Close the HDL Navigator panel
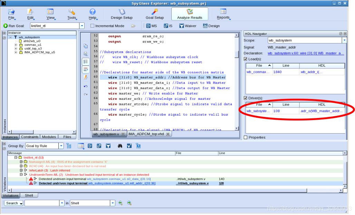 (345, 33)
